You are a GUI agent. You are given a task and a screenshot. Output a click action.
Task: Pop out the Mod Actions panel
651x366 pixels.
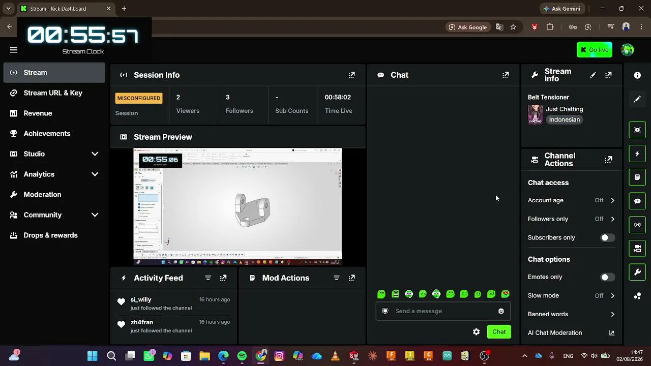coord(351,278)
